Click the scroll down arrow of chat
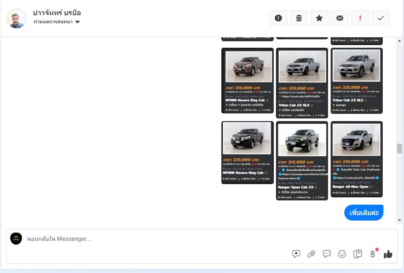Screen dimensions: 404x273 [x=399, y=220]
